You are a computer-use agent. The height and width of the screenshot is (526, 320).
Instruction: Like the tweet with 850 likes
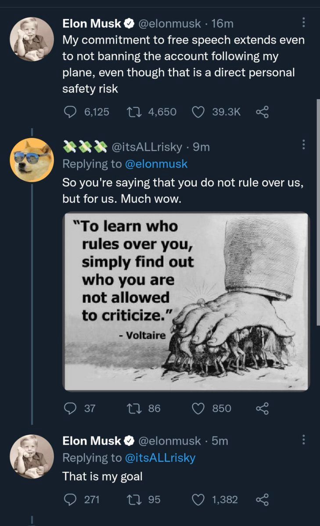(x=199, y=408)
